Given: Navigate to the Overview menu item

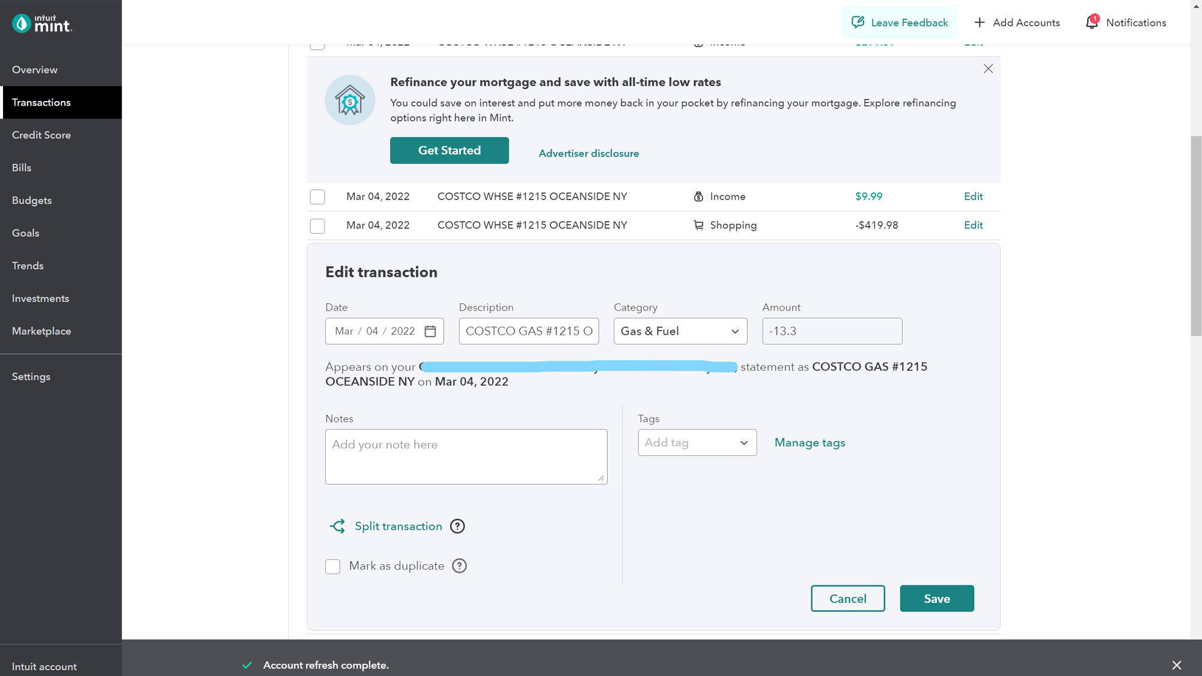Looking at the screenshot, I should pos(35,70).
